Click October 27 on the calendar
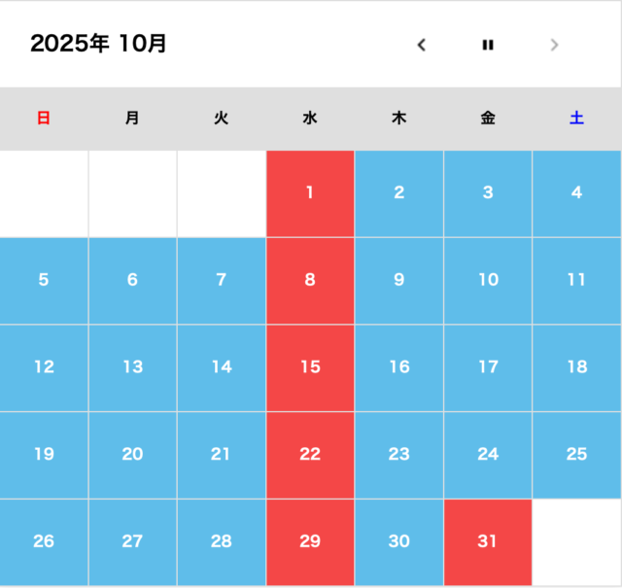The width and height of the screenshot is (622, 588). (x=132, y=541)
